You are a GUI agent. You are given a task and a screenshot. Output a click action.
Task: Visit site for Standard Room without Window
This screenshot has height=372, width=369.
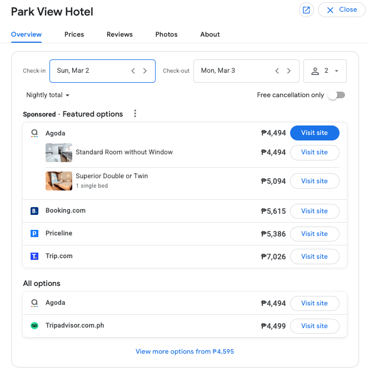(315, 152)
